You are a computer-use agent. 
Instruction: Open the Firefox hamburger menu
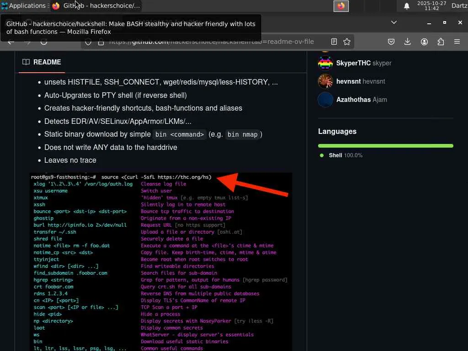[x=457, y=42]
